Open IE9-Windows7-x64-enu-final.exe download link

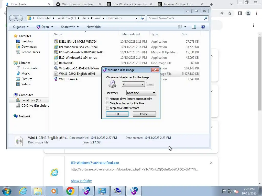click(95, 163)
